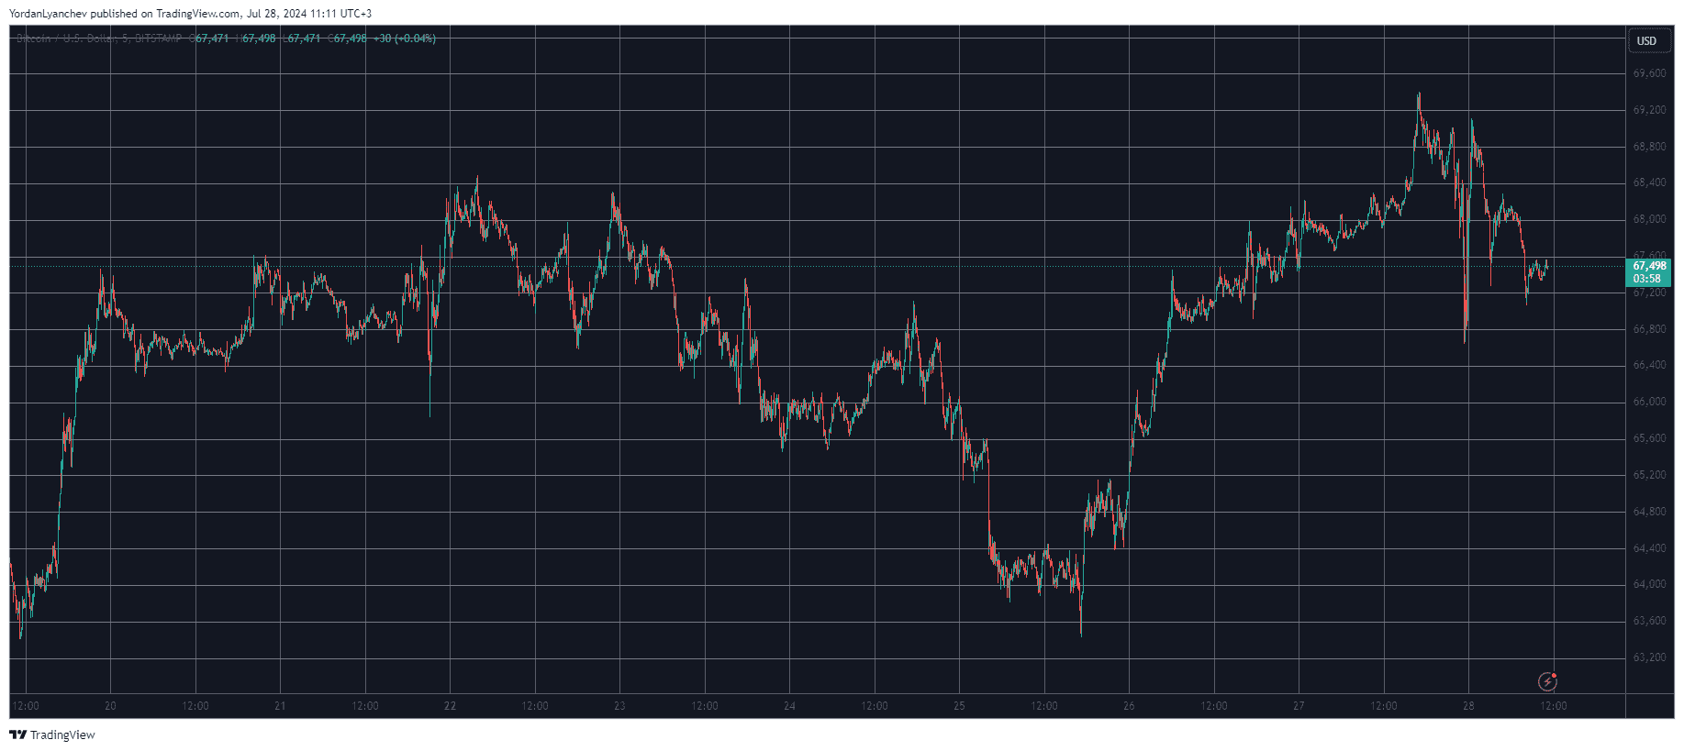
Task: Click the 66,800 price axis label
Action: click(x=1649, y=329)
